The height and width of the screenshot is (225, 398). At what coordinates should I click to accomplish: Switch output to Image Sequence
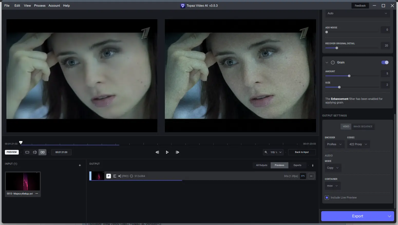(363, 127)
